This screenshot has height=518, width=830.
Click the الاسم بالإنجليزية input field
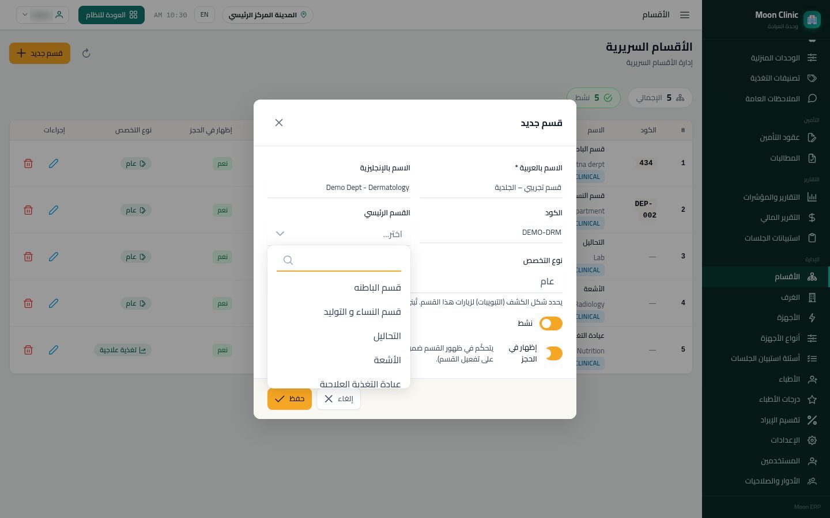[339, 188]
